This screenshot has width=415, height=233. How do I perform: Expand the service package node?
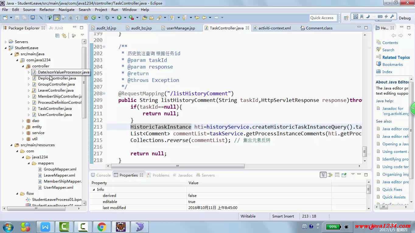(x=23, y=133)
